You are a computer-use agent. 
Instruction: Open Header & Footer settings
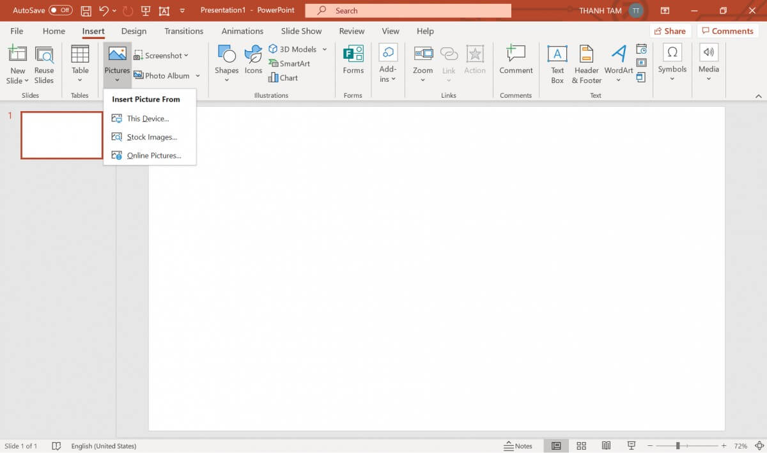tap(586, 63)
